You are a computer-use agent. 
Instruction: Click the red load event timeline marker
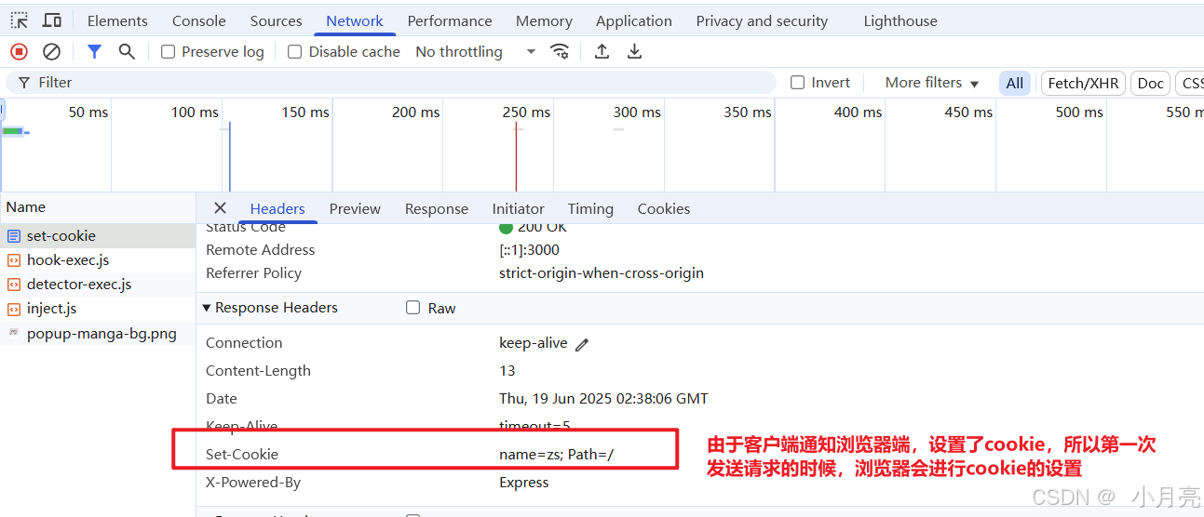click(x=516, y=156)
